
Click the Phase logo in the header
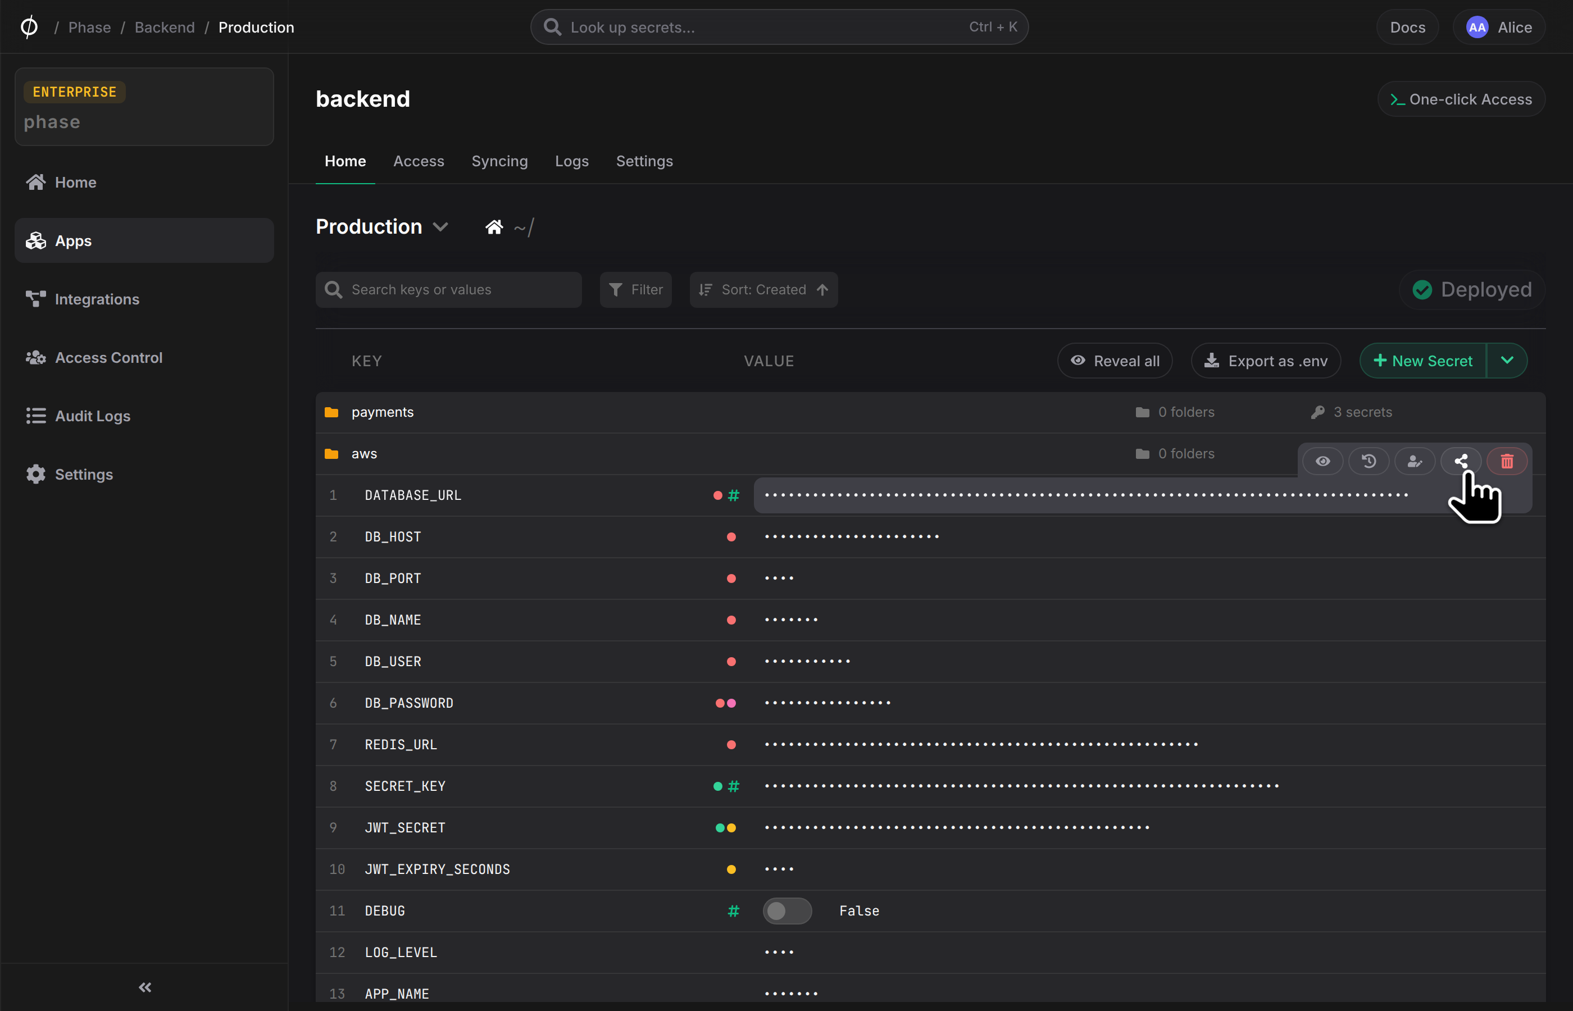point(29,27)
